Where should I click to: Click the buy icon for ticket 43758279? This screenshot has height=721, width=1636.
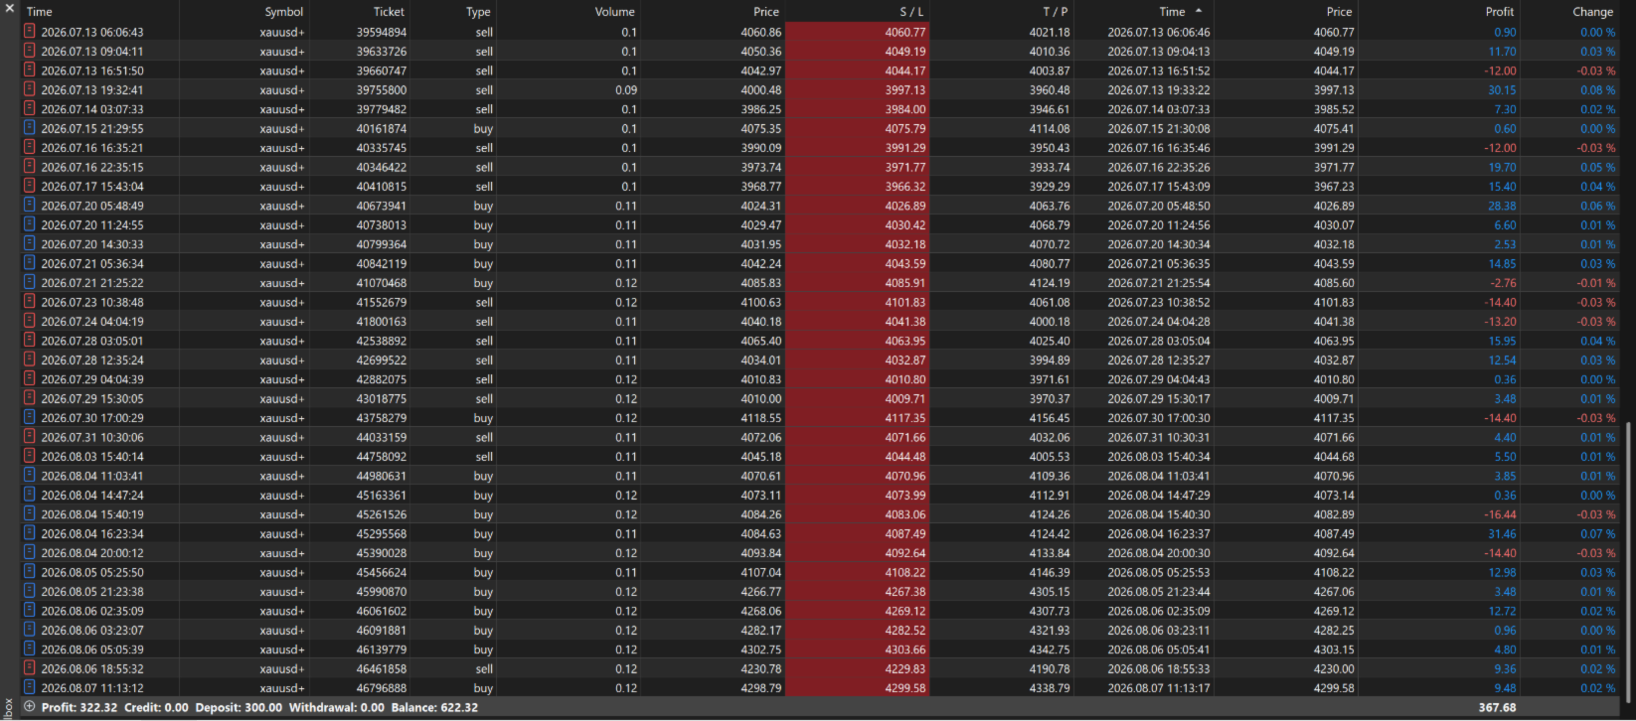tap(30, 418)
